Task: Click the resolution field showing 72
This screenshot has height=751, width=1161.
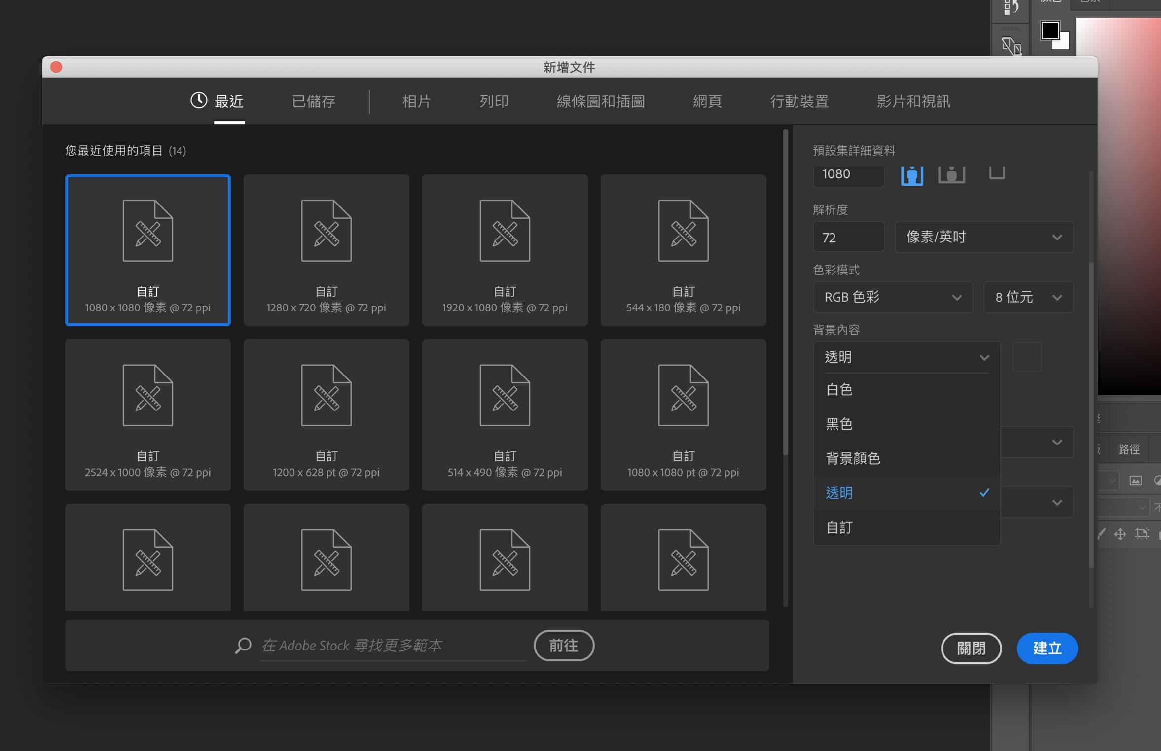Action: (x=848, y=237)
